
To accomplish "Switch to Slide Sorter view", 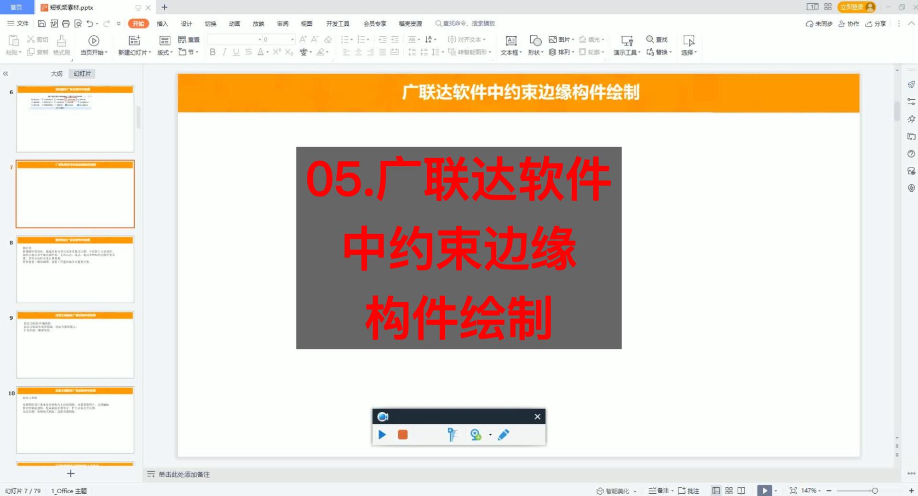I will pyautogui.click(x=729, y=490).
